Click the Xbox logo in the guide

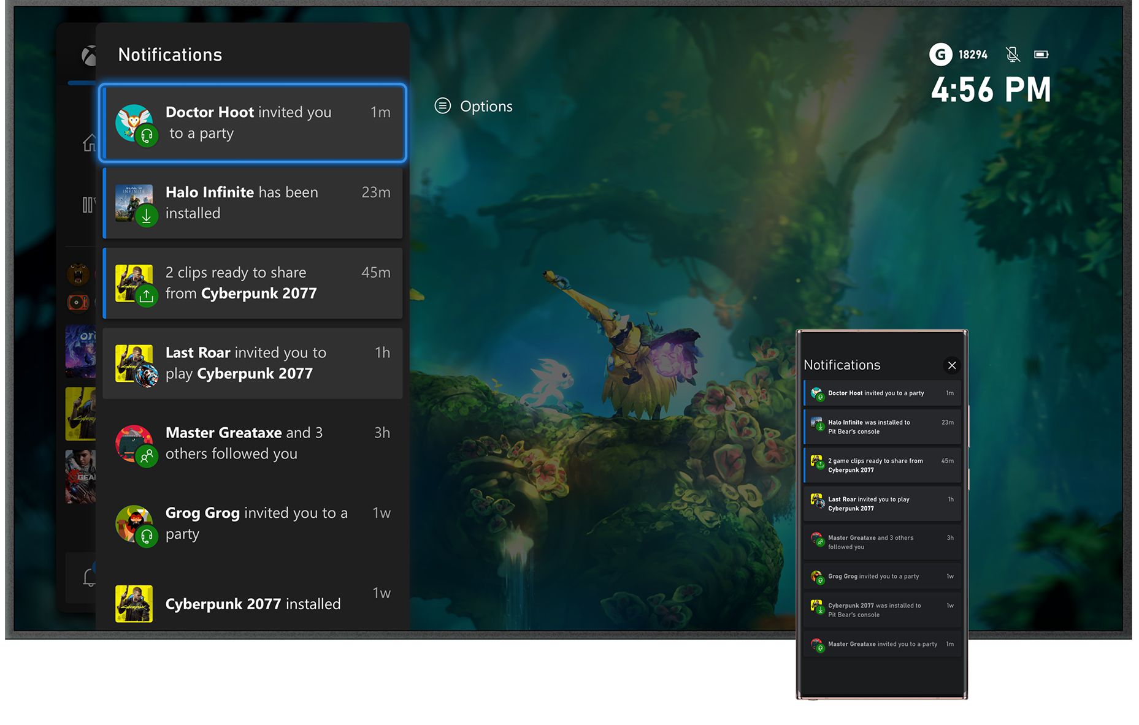coord(89,56)
